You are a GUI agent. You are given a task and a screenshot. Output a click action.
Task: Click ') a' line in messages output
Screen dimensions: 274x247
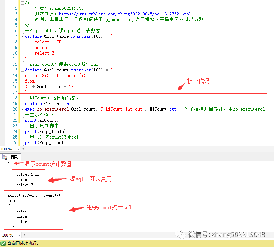click(11, 227)
